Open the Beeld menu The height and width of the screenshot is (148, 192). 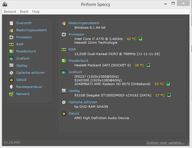pyautogui.click(x=24, y=12)
